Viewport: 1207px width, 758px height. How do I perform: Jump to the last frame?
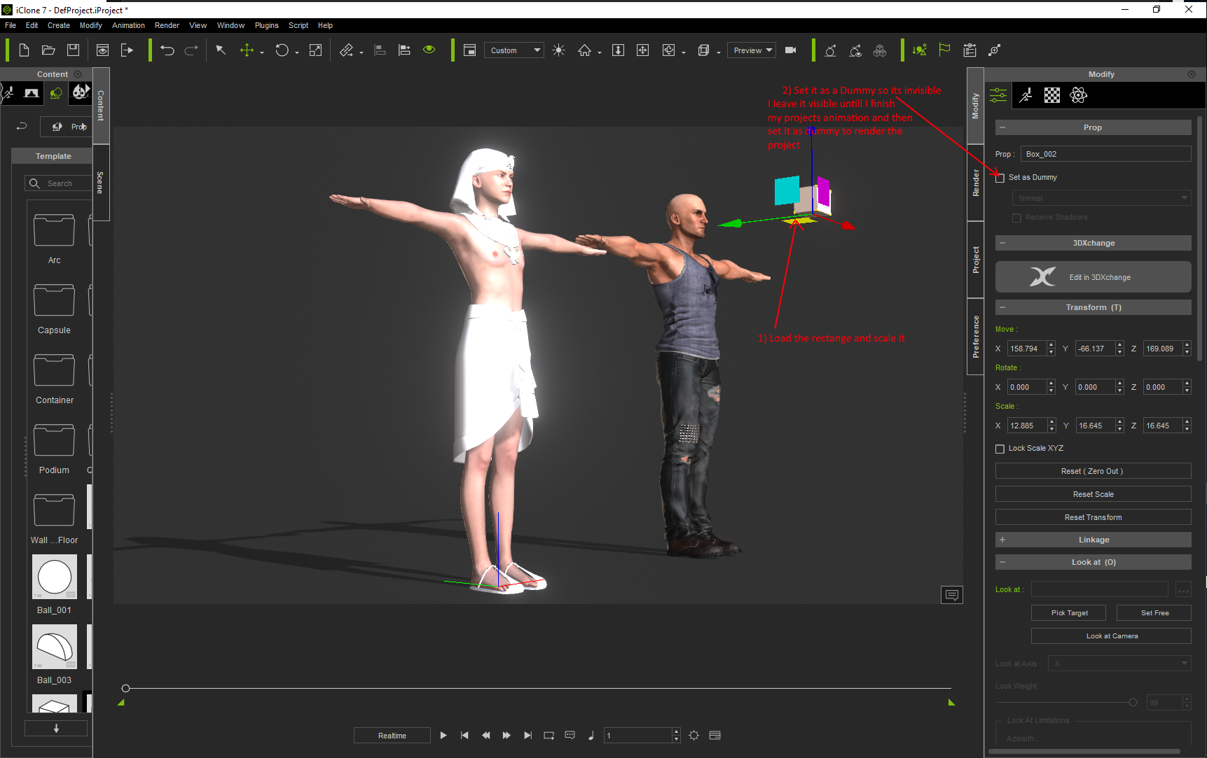coord(527,735)
